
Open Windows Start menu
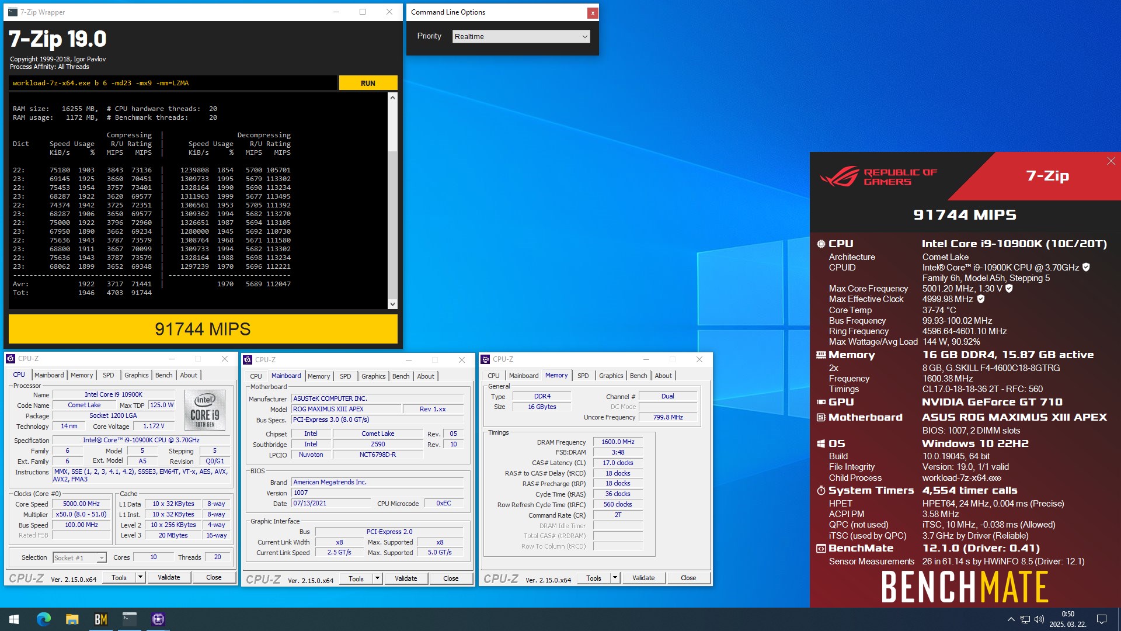coord(14,619)
